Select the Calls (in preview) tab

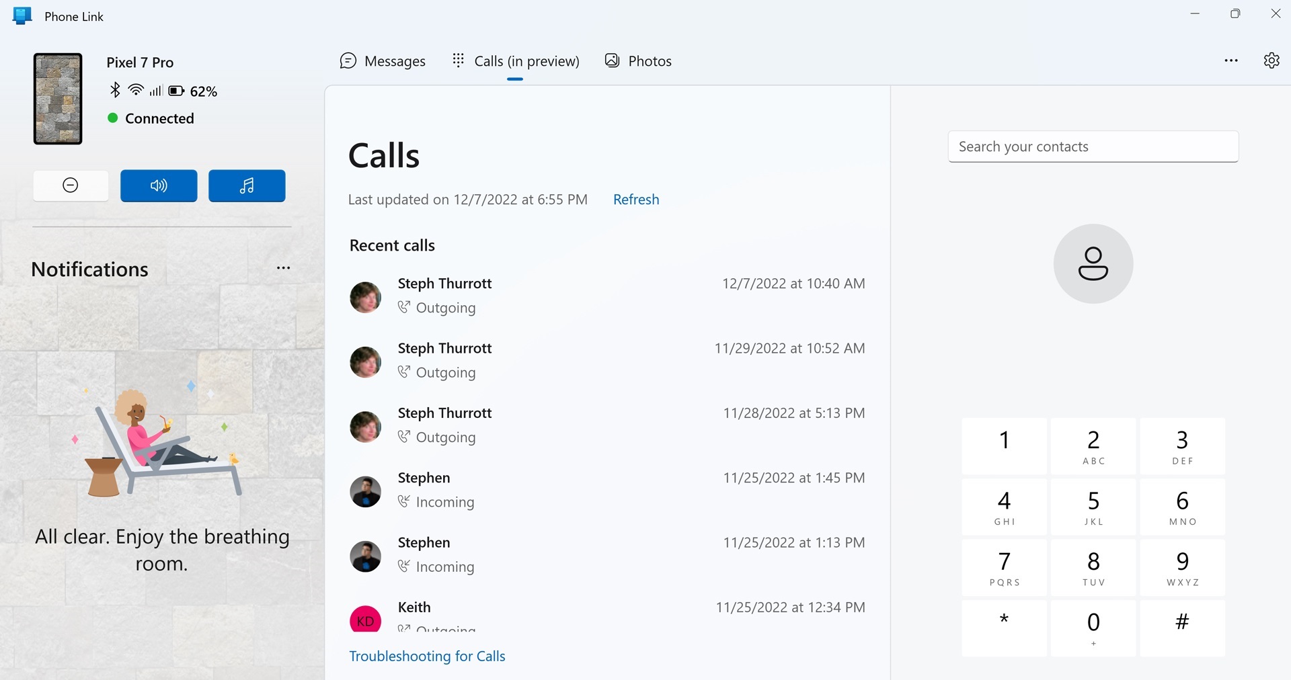pyautogui.click(x=516, y=61)
